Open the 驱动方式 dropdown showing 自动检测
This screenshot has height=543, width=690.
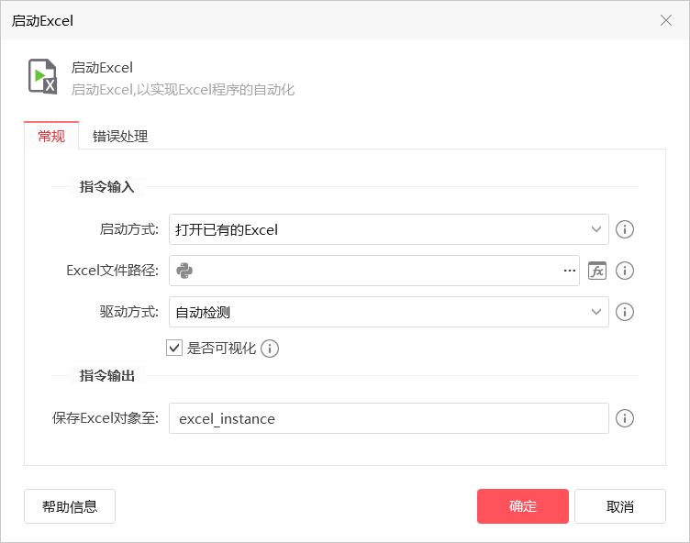click(388, 312)
